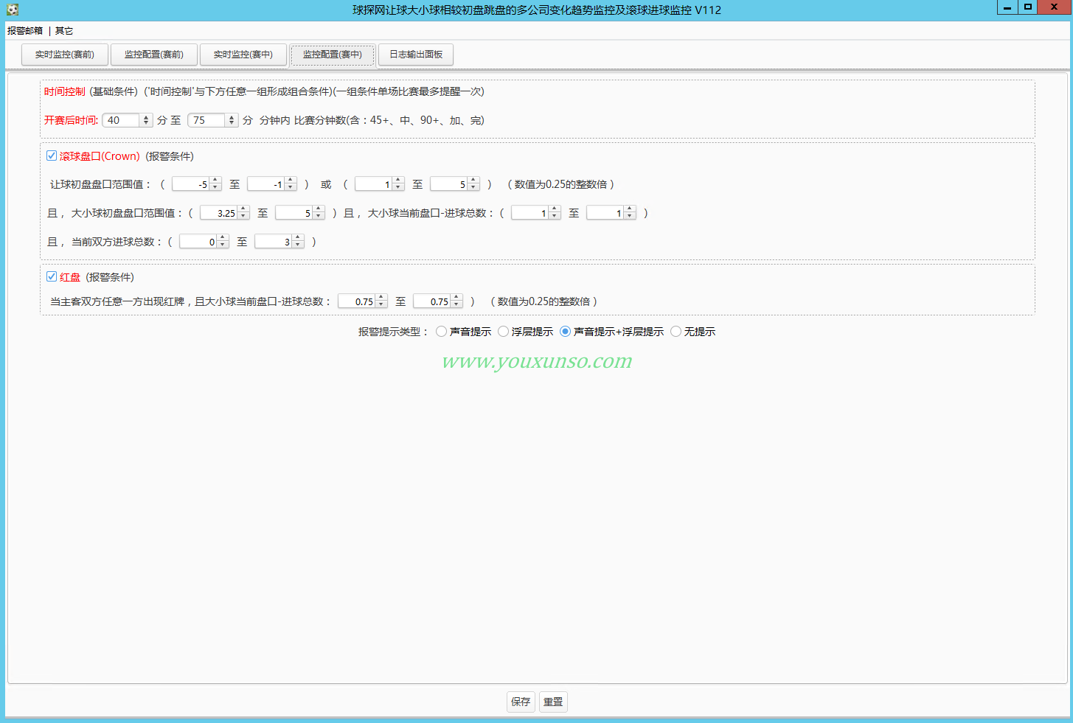This screenshot has width=1073, height=723.
Task: Decrease the 75 minute end time spinner
Action: point(232,124)
